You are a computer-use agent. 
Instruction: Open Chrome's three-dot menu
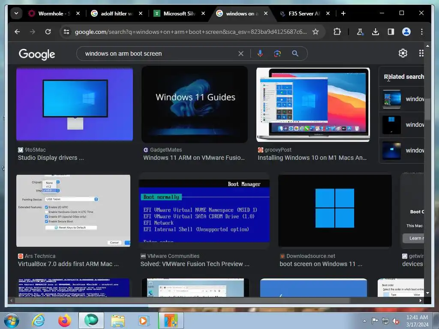click(422, 32)
